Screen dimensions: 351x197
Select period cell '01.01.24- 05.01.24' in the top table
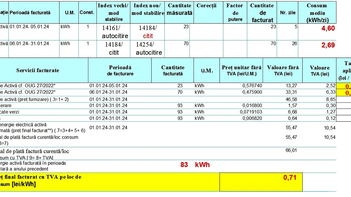(x=29, y=27)
